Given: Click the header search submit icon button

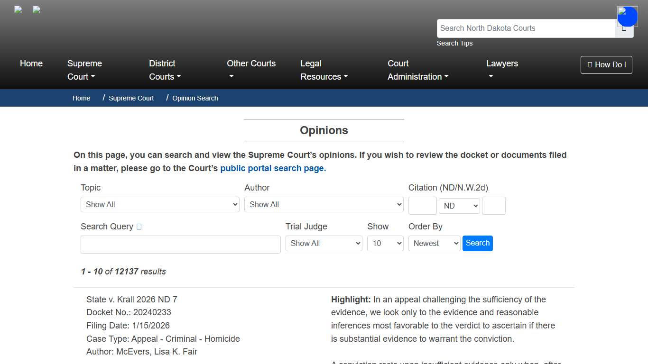Looking at the screenshot, I should pyautogui.click(x=624, y=29).
